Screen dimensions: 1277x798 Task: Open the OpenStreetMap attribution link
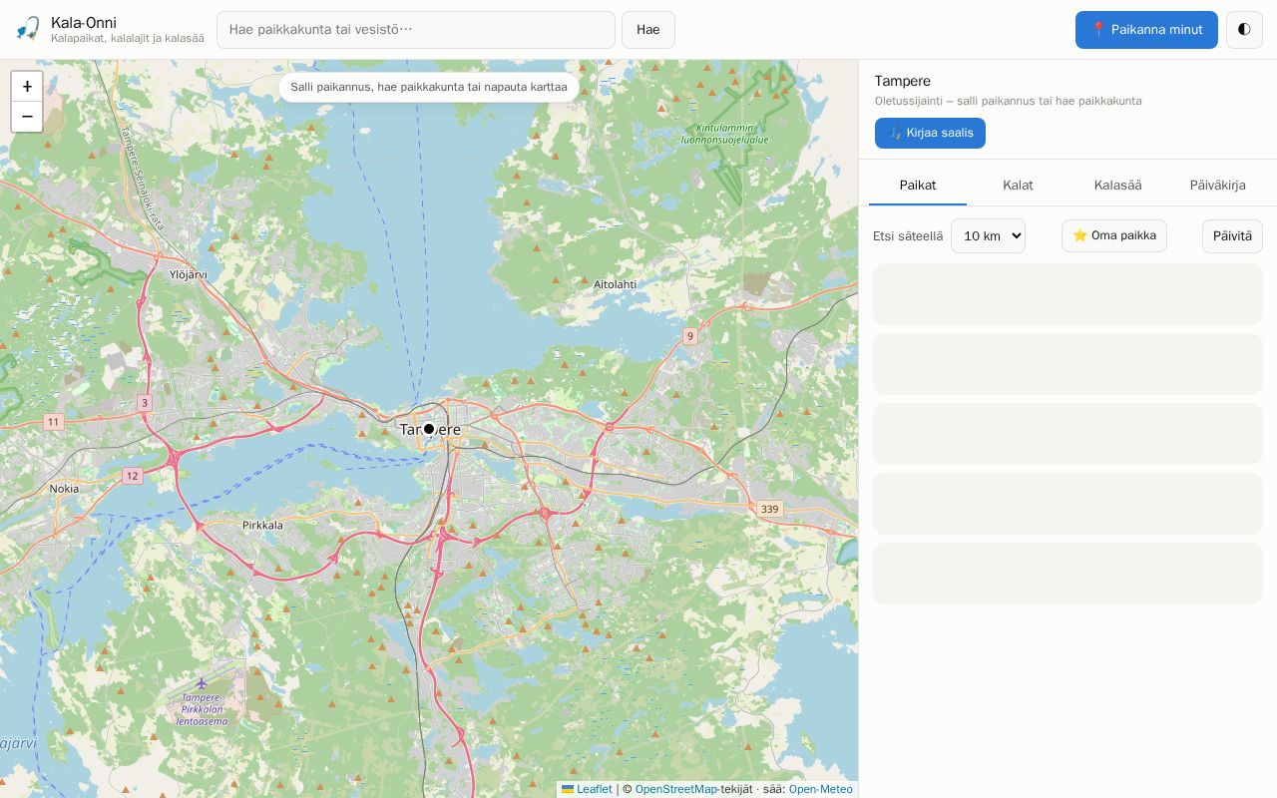tap(676, 789)
